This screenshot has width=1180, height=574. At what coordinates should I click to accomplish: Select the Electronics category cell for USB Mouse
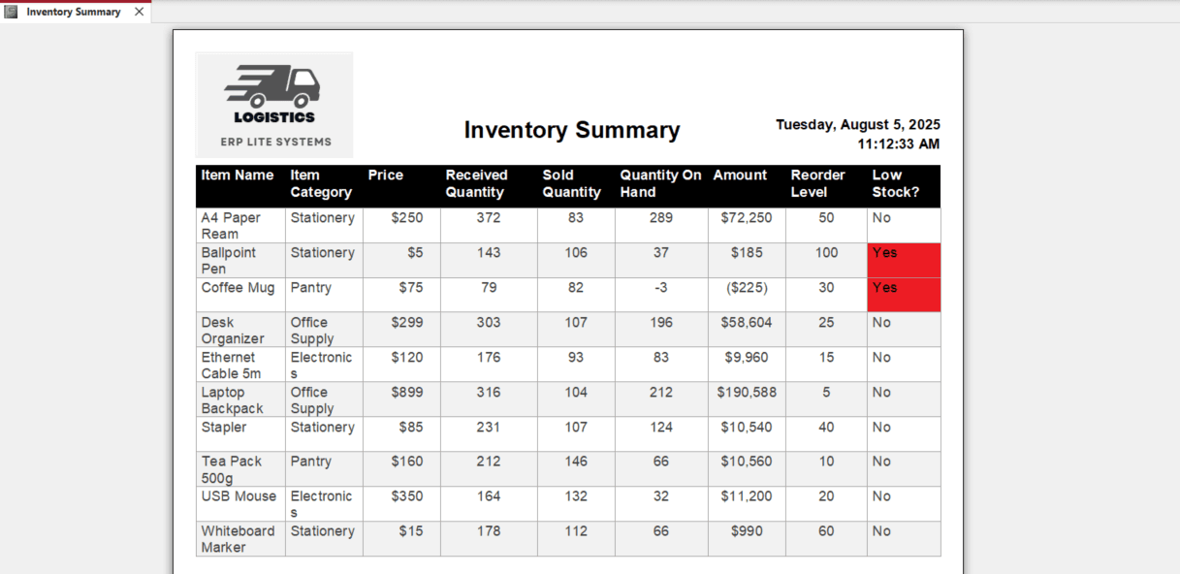pos(322,503)
